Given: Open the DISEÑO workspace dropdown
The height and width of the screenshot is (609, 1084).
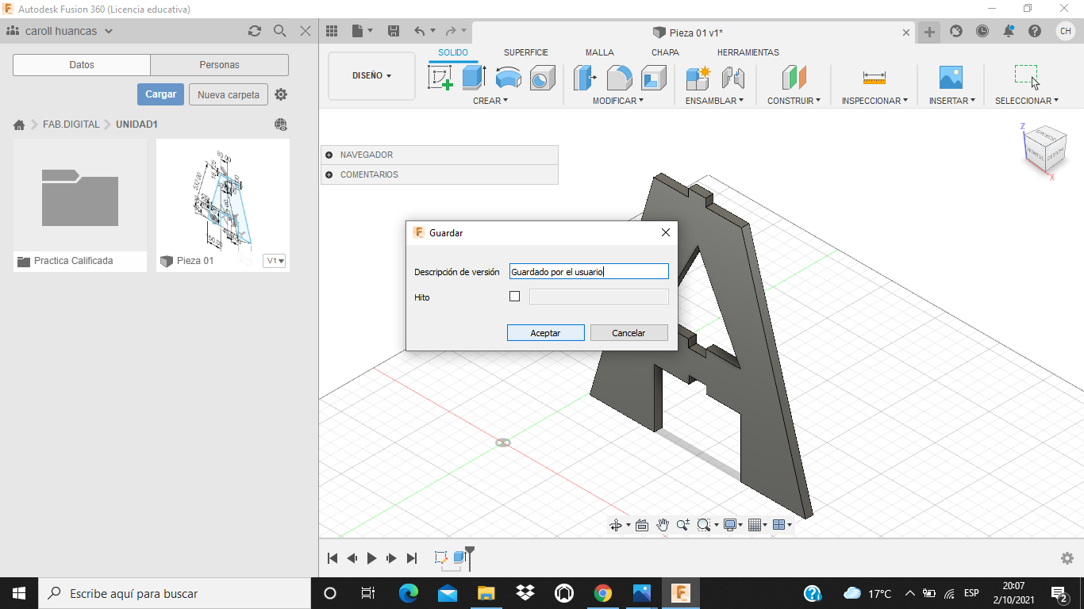Looking at the screenshot, I should point(371,76).
